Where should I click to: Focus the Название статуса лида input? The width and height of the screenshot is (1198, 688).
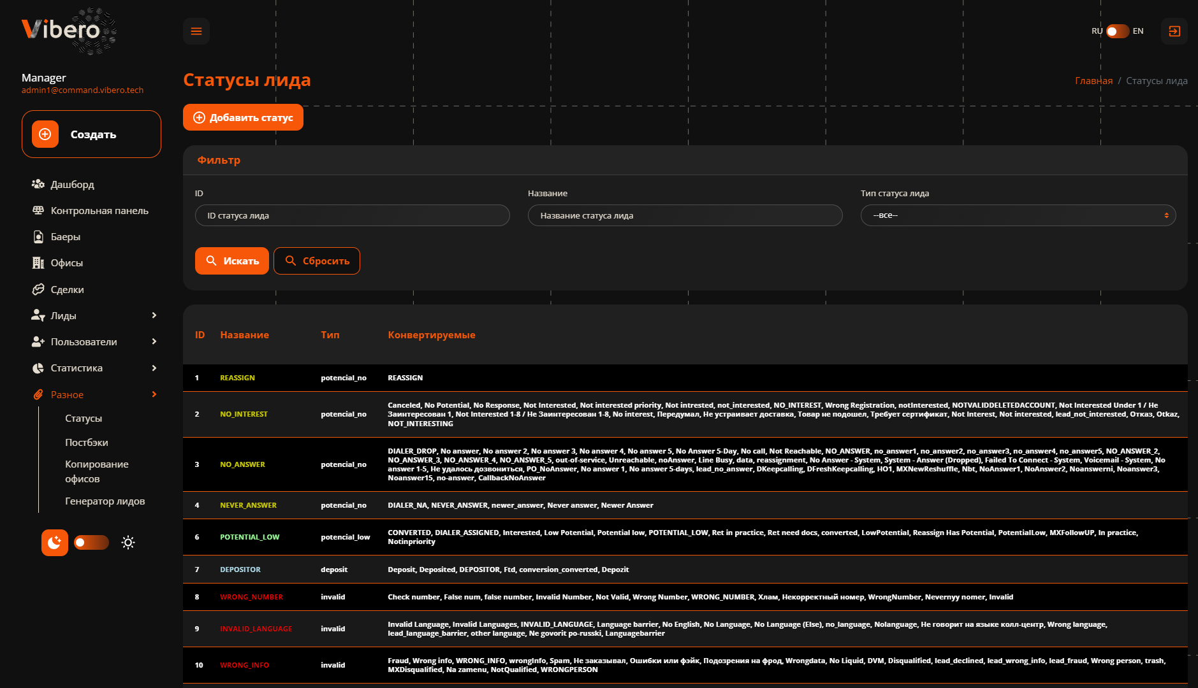click(x=685, y=215)
